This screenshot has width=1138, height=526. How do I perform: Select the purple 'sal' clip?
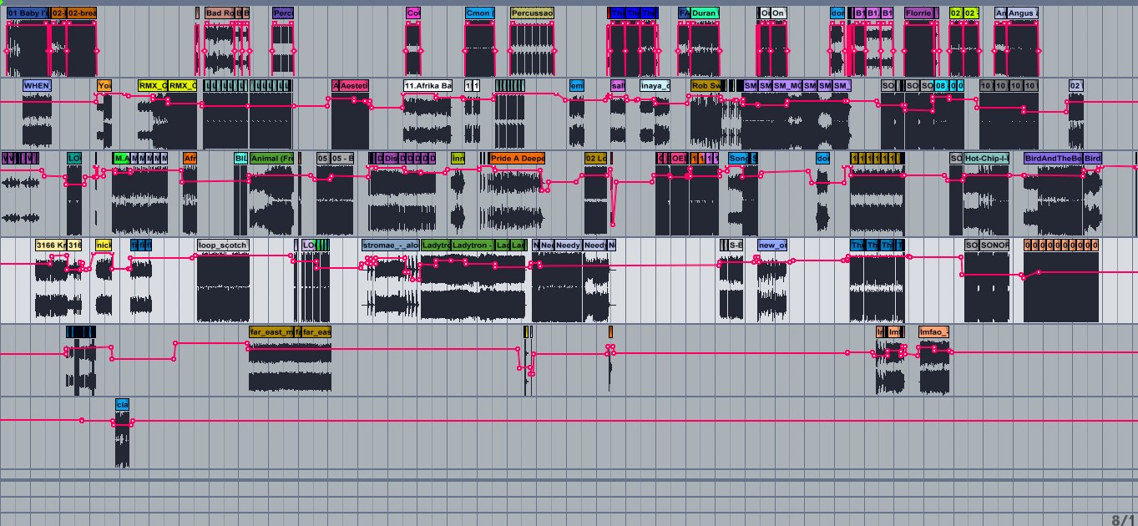(x=618, y=85)
